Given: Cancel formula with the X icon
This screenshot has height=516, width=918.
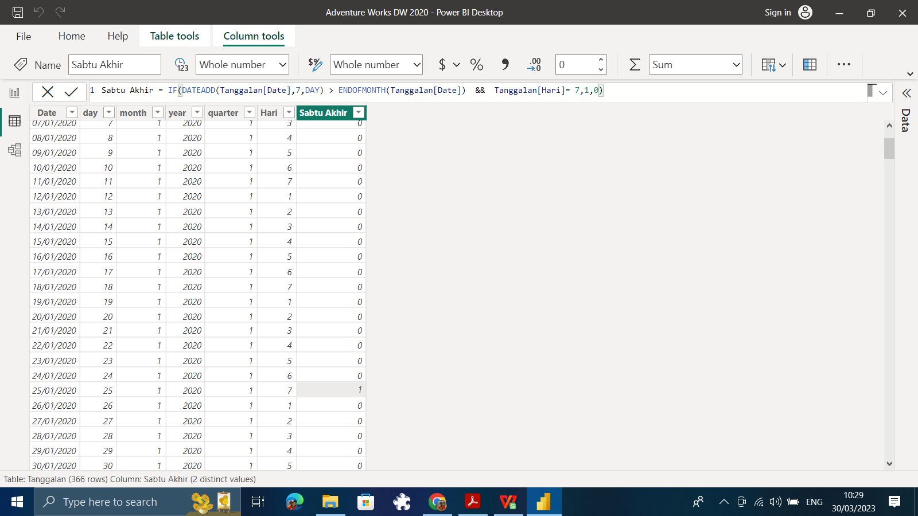Looking at the screenshot, I should click(48, 92).
